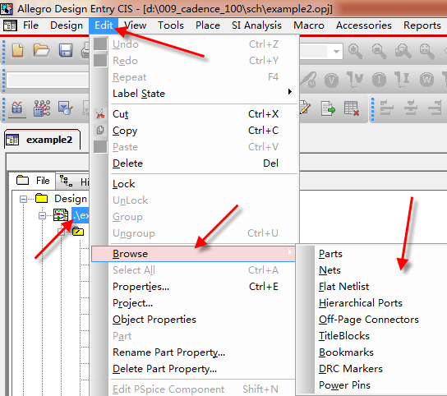Open the Accessories menu
The image size is (447, 396).
(364, 25)
